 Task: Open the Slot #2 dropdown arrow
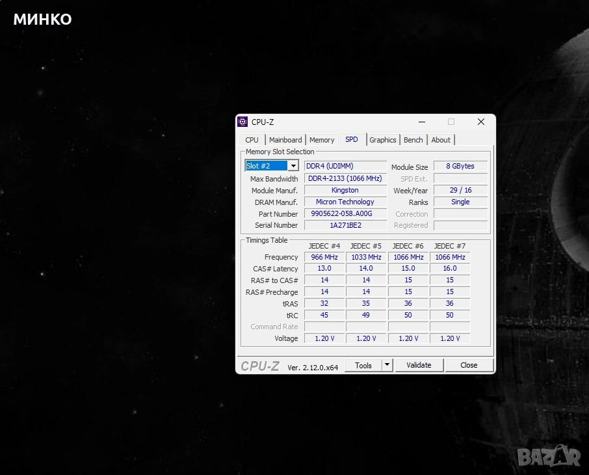tap(293, 166)
